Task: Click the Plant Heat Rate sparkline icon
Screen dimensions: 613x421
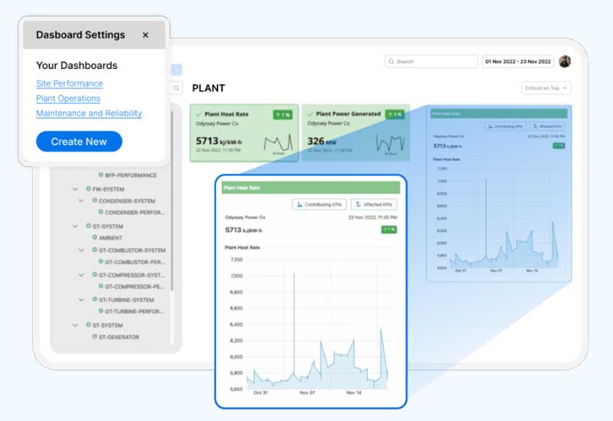Action: [x=279, y=143]
